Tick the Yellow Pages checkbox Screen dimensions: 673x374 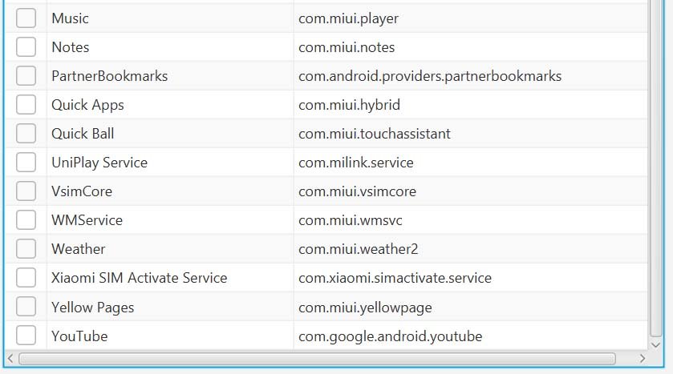pos(26,307)
